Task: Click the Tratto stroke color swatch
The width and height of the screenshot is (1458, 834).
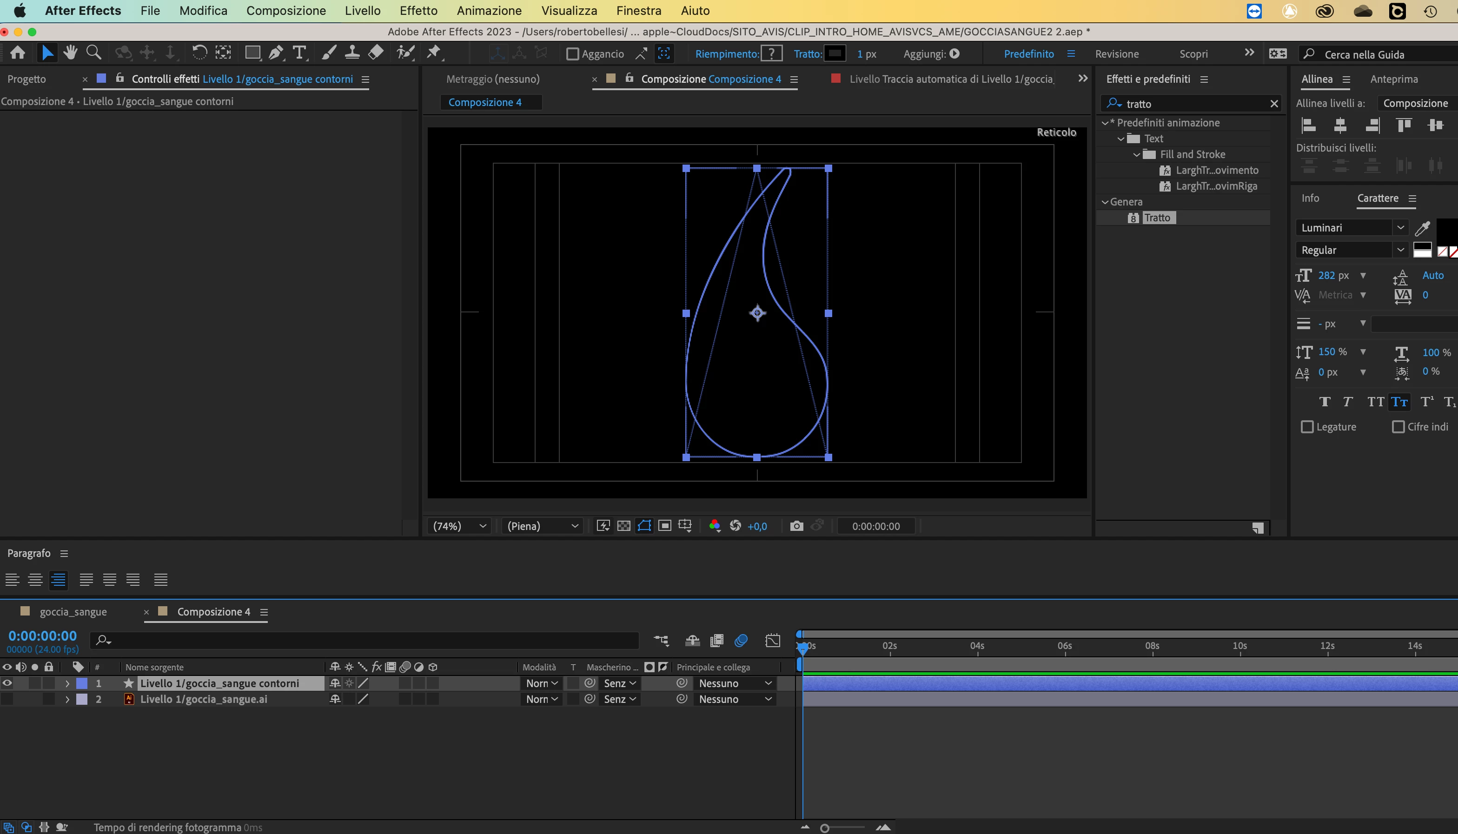Action: click(x=835, y=54)
